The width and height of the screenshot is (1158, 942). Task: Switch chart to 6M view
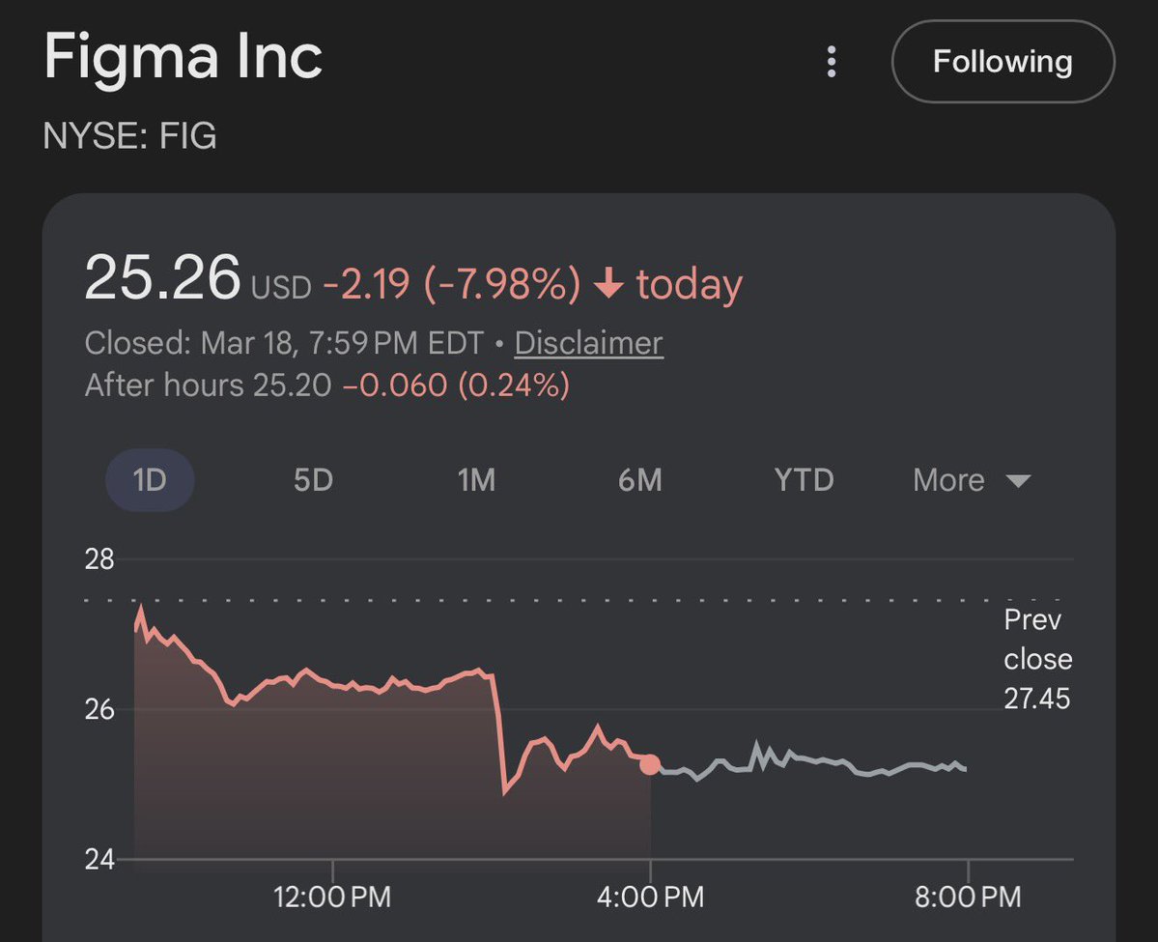tap(639, 480)
